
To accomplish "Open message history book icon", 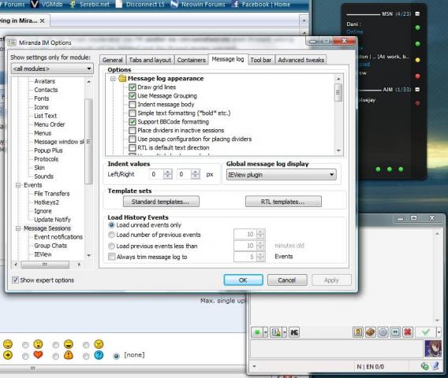I will (370, 332).
